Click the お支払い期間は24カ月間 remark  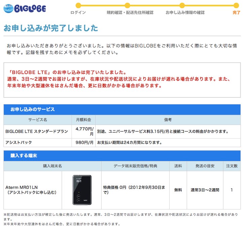(x=130, y=142)
